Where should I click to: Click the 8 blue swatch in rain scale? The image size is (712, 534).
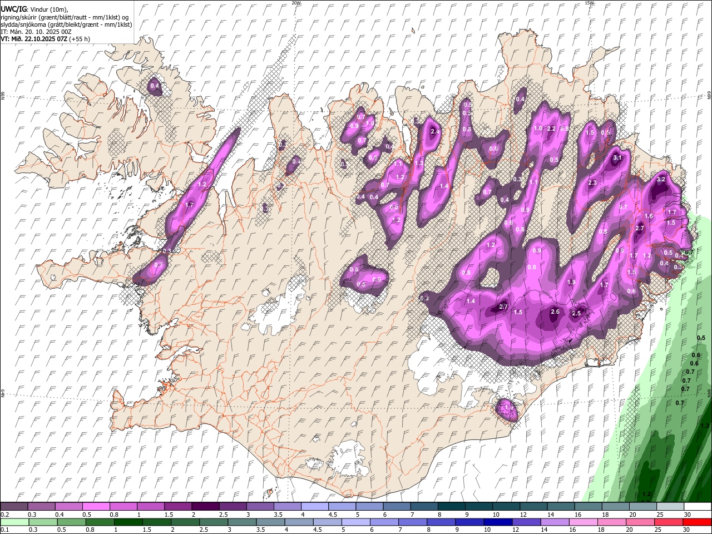tap(441, 522)
